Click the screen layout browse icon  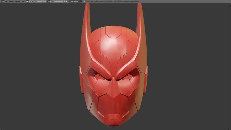[27, 1]
